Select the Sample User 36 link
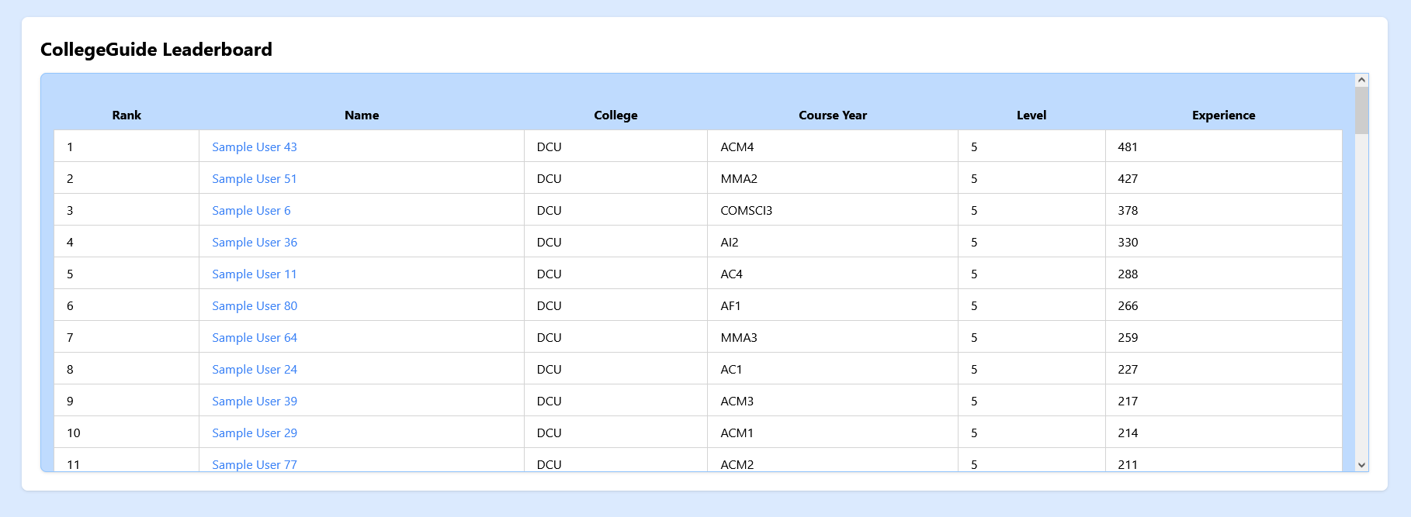The height and width of the screenshot is (517, 1411). coord(255,242)
